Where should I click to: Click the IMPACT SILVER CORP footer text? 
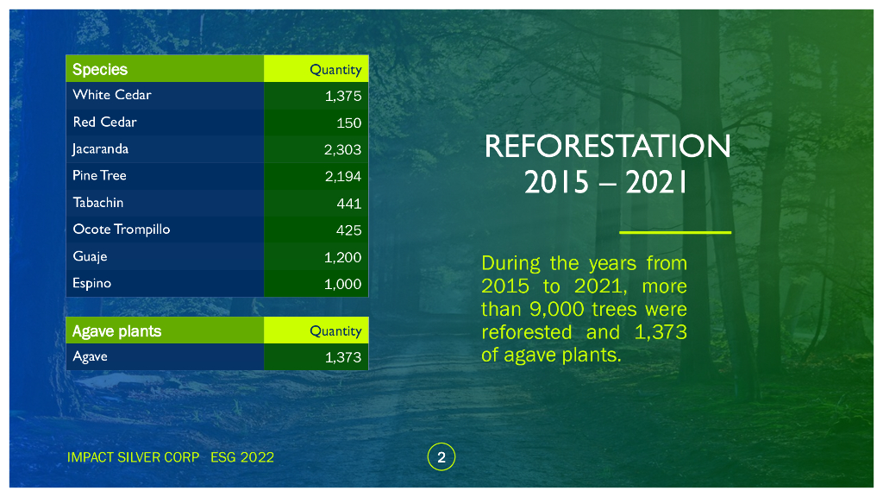pyautogui.click(x=133, y=457)
